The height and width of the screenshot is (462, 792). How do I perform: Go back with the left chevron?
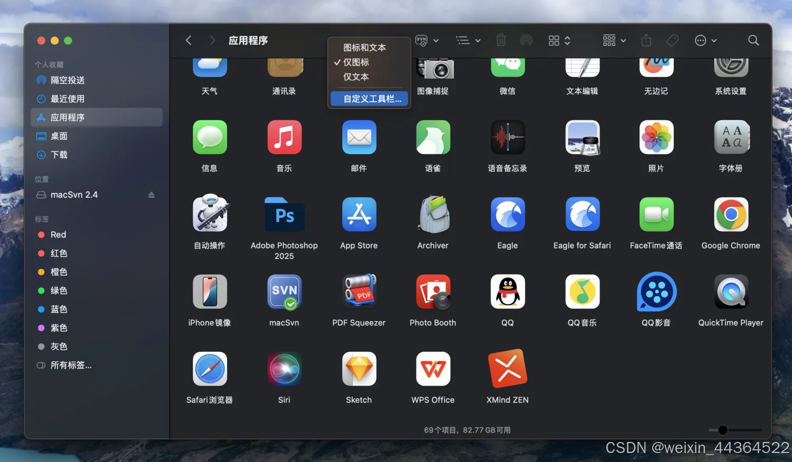tap(188, 40)
